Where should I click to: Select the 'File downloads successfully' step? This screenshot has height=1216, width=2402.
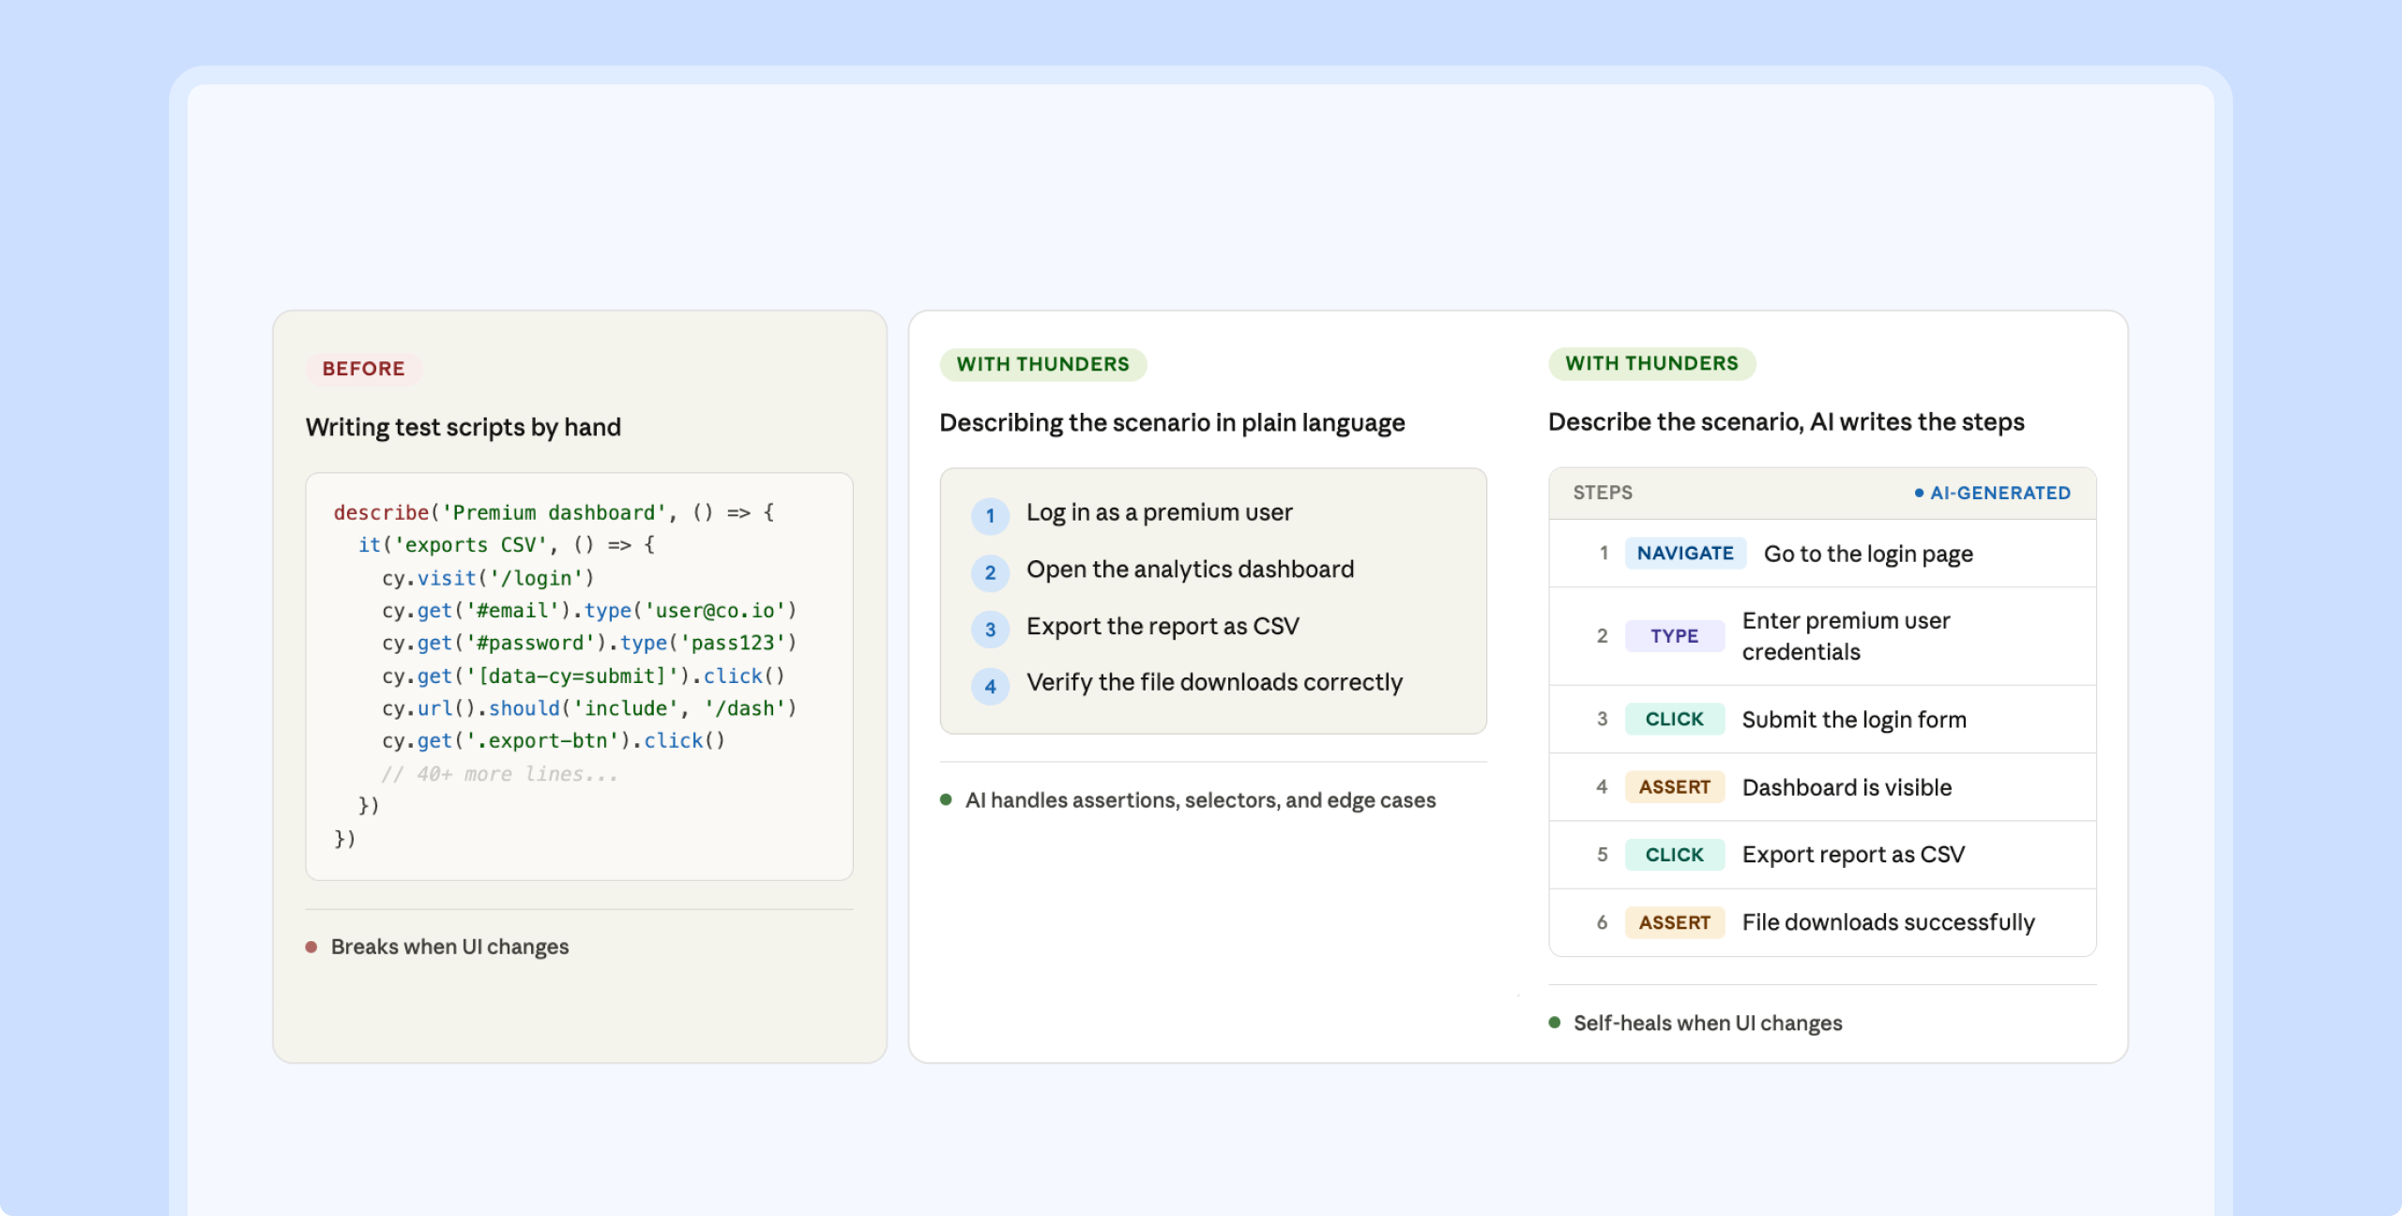(x=1888, y=922)
